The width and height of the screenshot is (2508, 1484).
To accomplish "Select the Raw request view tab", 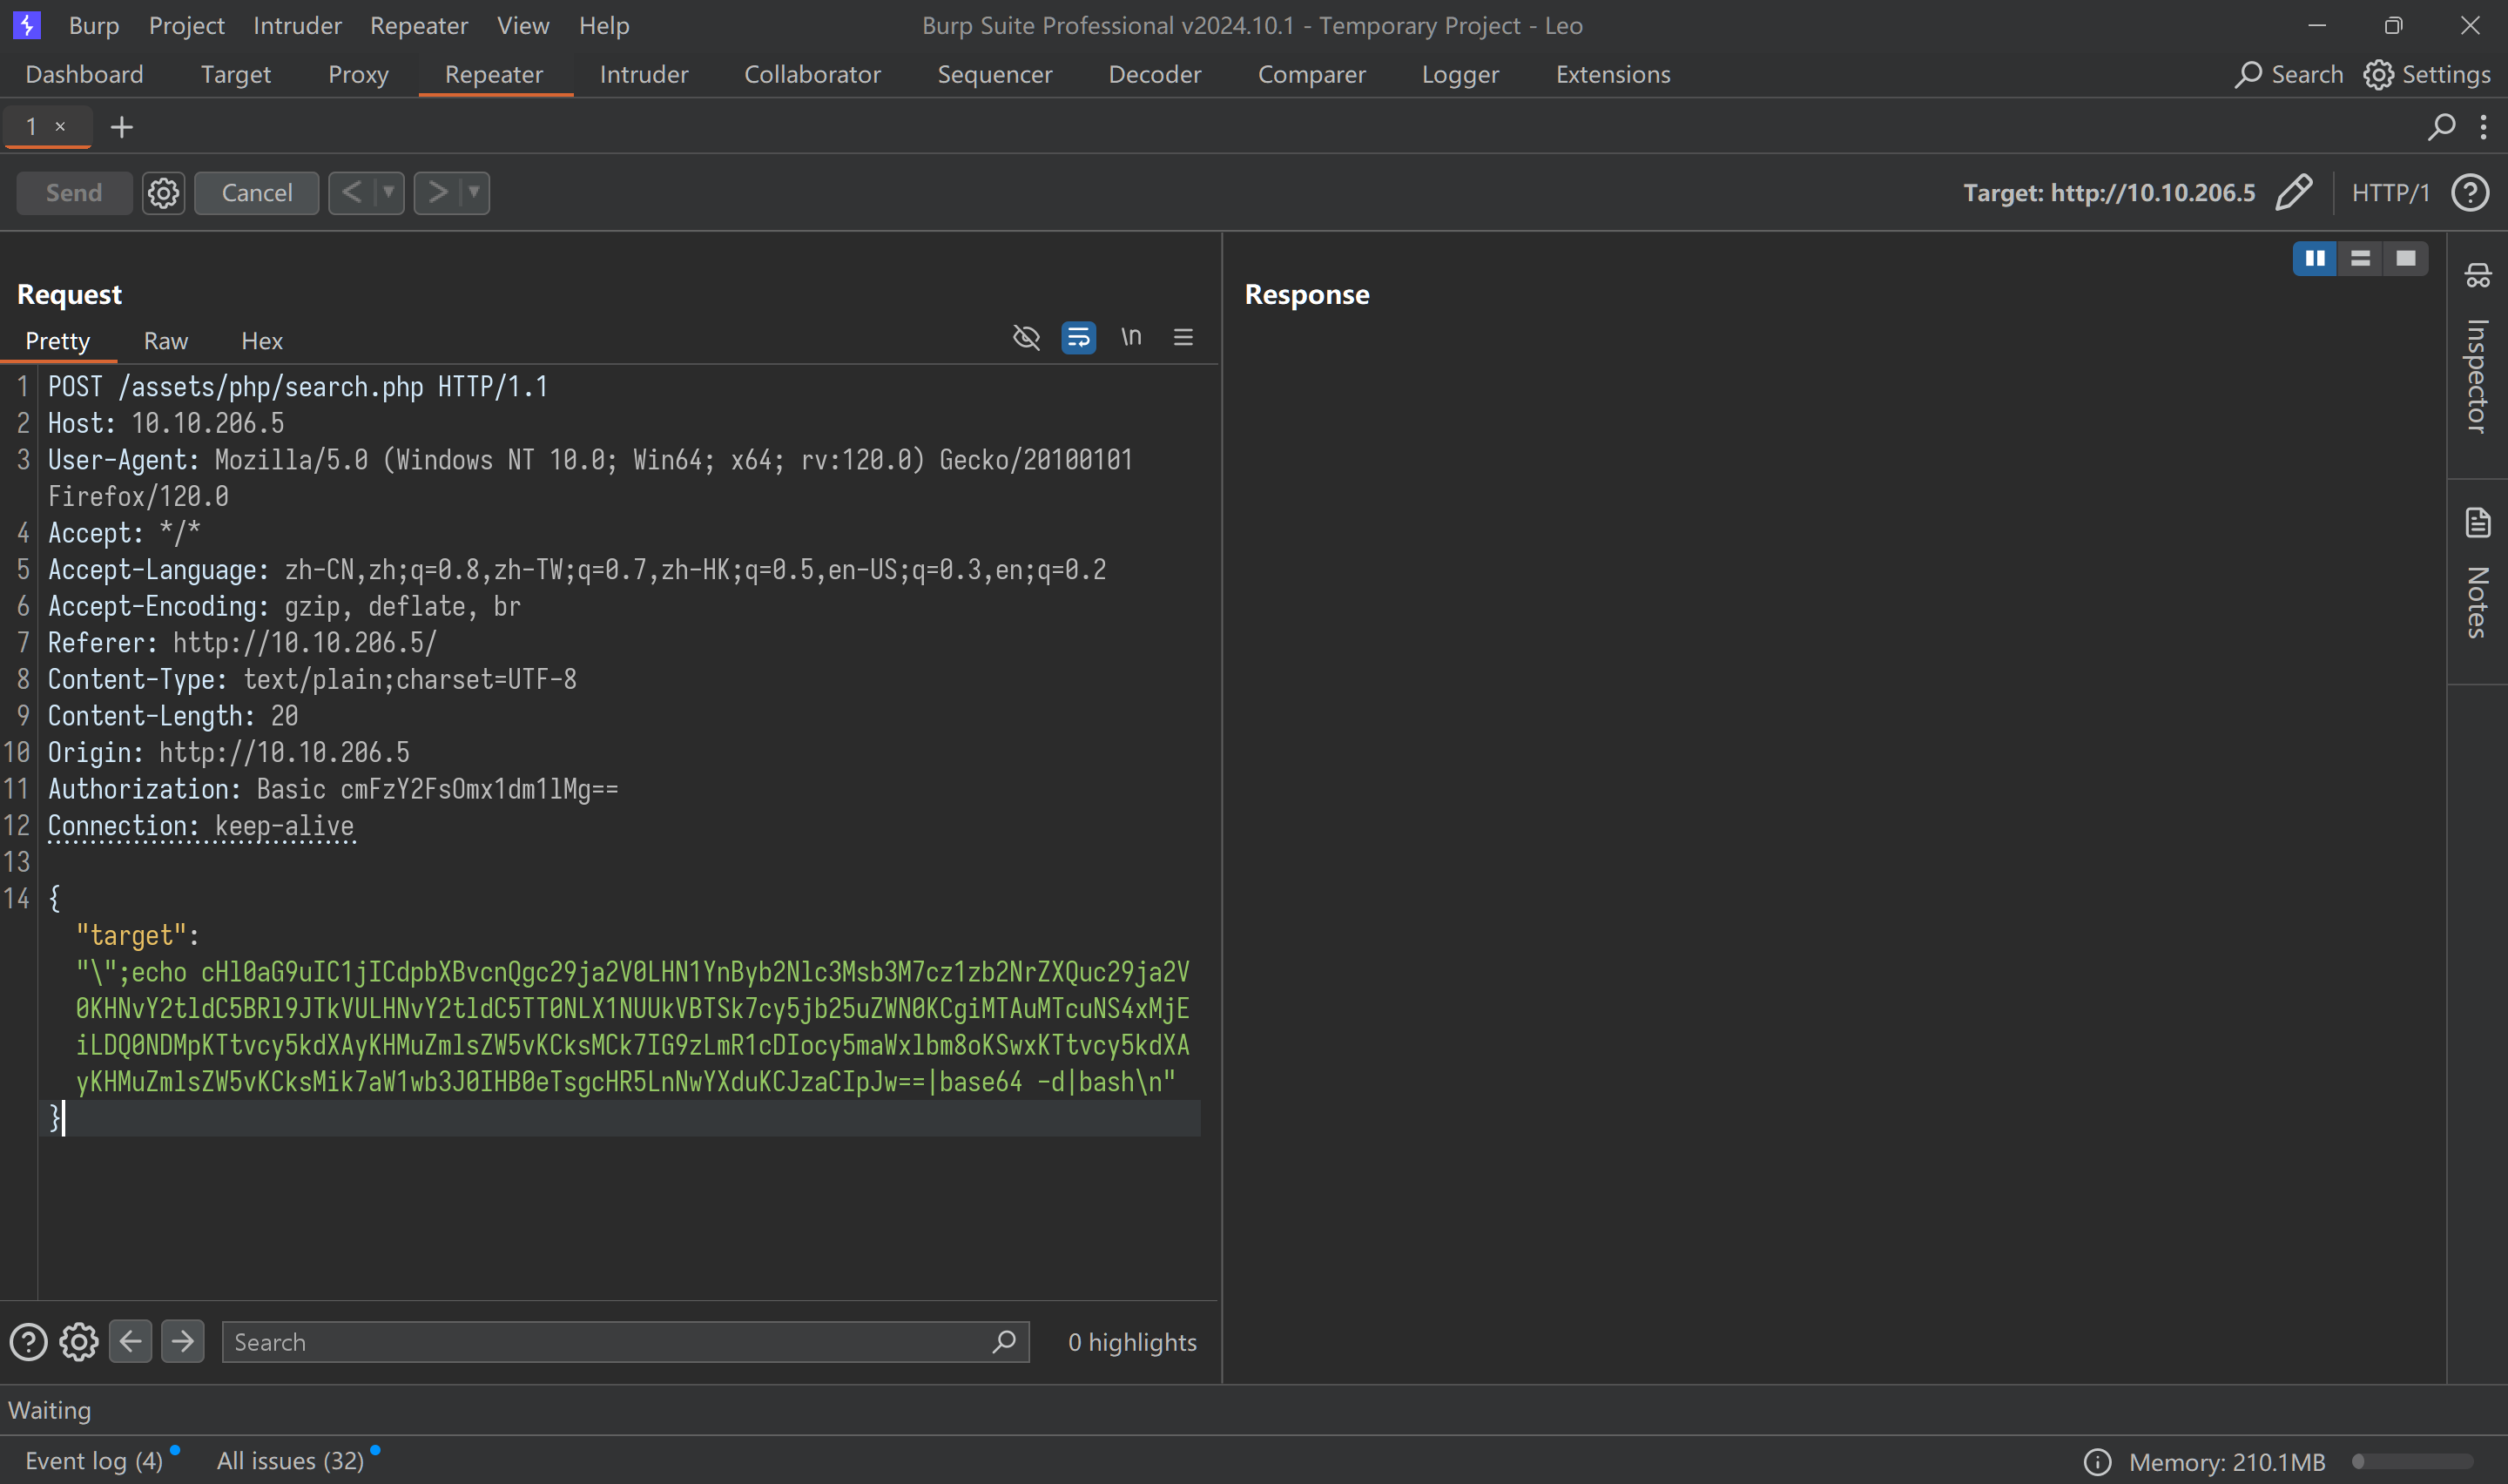I will click(166, 341).
